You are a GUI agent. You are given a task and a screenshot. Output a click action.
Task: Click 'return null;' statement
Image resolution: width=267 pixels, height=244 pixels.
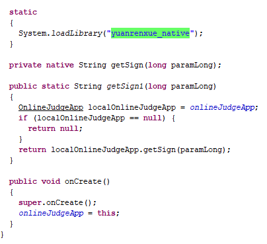[55, 128]
